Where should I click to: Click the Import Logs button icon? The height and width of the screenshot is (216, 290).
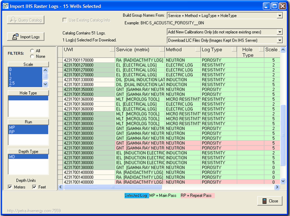(x=14, y=37)
